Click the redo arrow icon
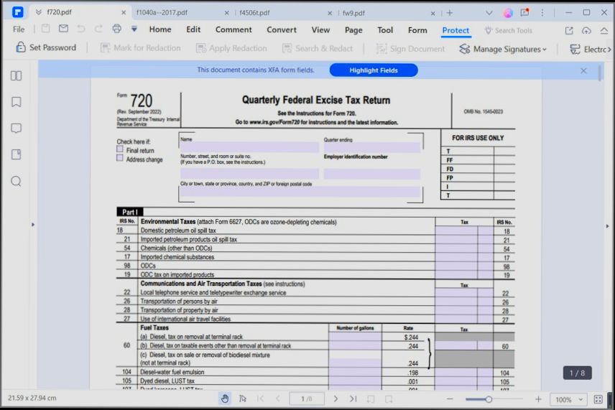 pyautogui.click(x=98, y=28)
